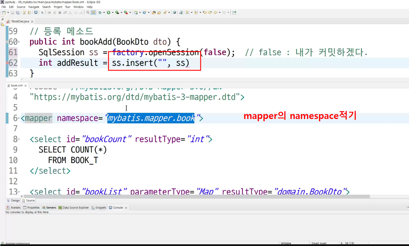Collapse the bookAdd method fold marker
Viewport: 409px width, 246px height.
point(19,42)
